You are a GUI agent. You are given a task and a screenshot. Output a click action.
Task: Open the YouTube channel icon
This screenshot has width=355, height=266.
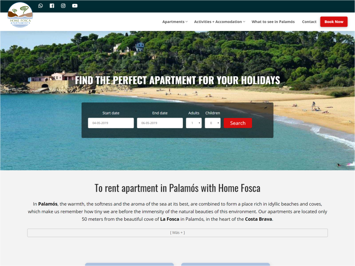tap(75, 6)
